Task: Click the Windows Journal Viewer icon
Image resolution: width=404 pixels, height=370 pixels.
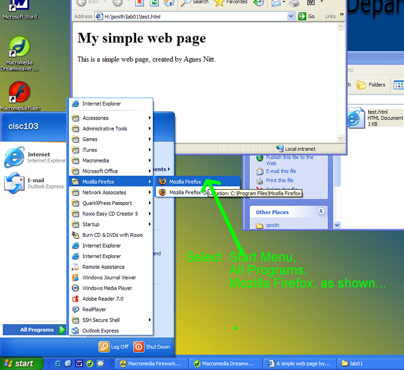Action: click(75, 278)
